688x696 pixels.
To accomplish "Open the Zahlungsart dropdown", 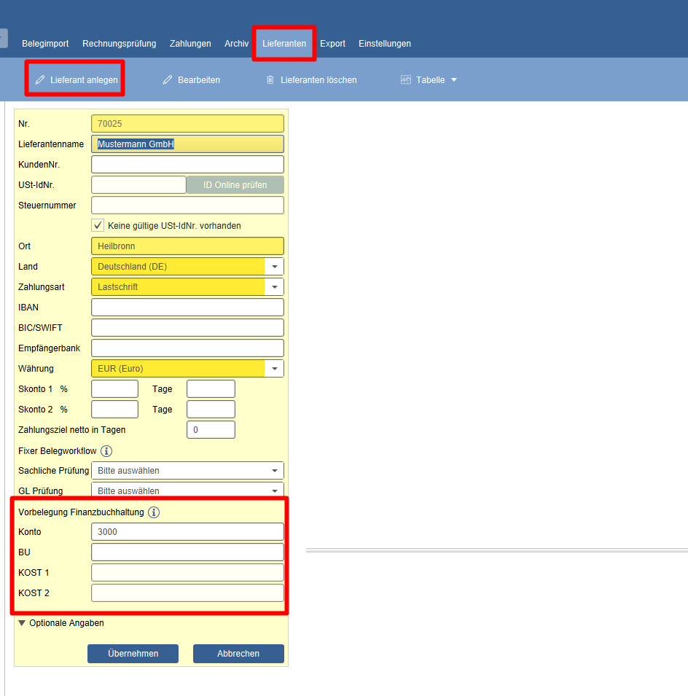I will click(275, 286).
